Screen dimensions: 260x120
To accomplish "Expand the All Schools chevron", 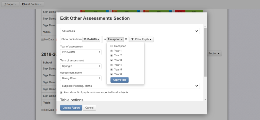I will click(x=197, y=31).
